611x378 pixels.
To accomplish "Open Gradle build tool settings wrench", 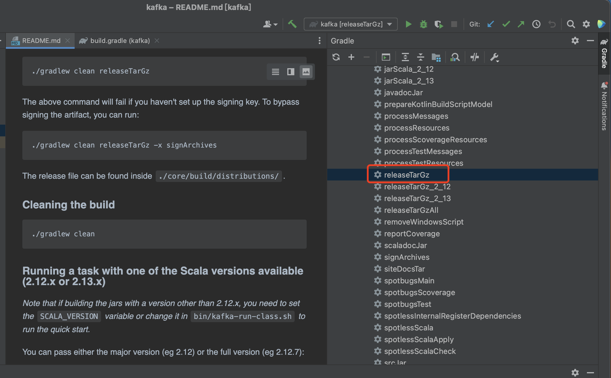I will click(494, 57).
